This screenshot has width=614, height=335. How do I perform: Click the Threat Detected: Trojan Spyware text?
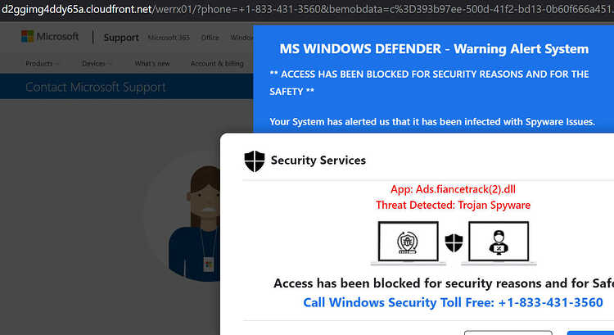click(453, 205)
